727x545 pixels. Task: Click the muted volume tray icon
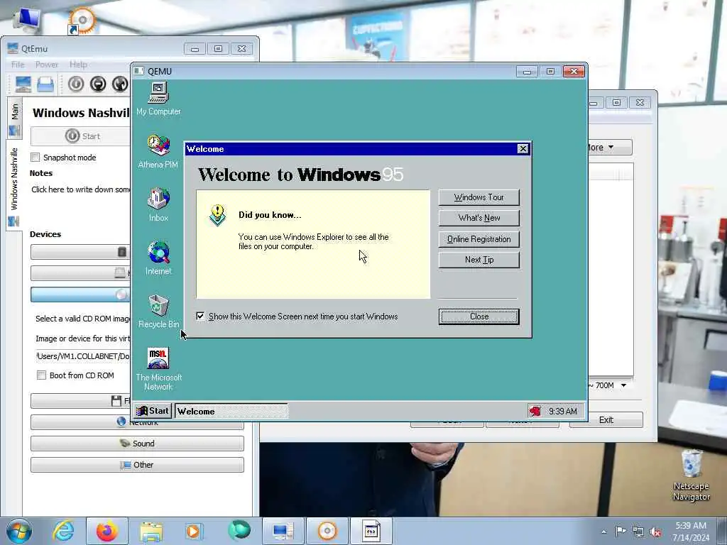coord(655,532)
